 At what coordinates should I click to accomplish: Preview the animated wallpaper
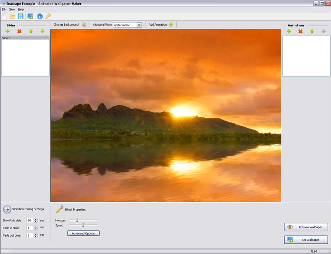point(305,227)
